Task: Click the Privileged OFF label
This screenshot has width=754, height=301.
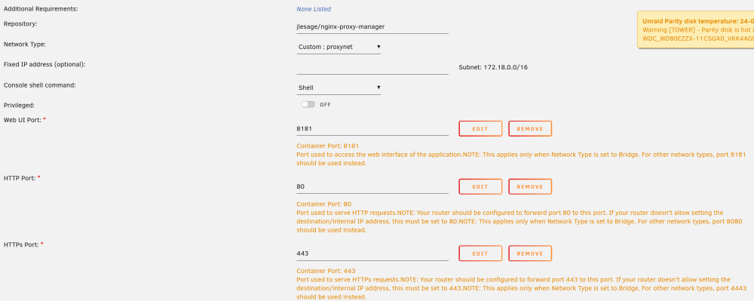Action: coord(326,105)
